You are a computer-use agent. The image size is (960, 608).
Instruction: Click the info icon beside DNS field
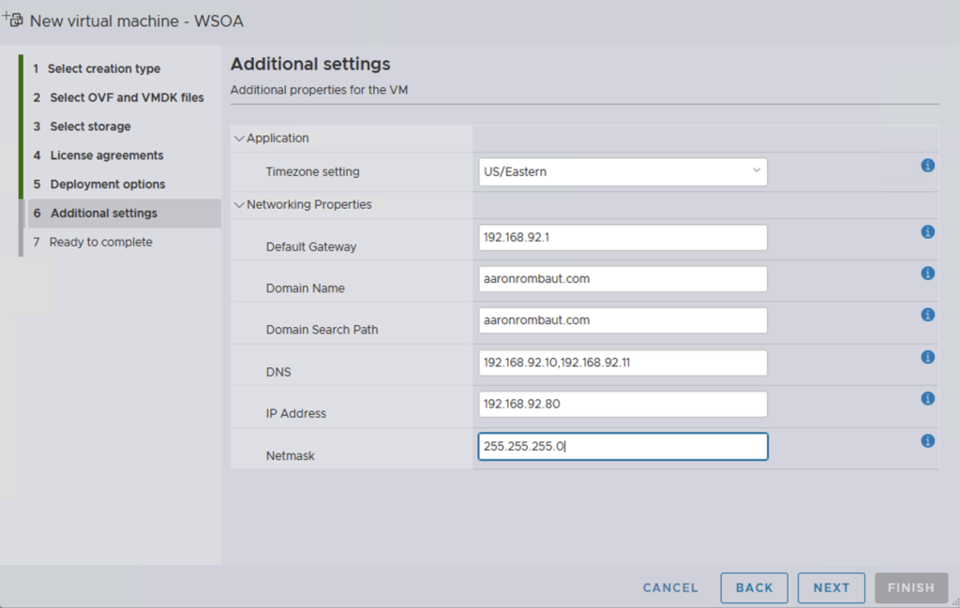[x=927, y=357]
